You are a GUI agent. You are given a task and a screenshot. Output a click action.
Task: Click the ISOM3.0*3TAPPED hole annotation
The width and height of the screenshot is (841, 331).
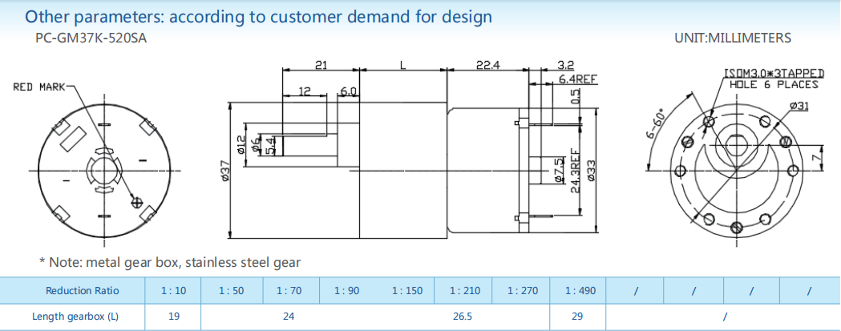773,73
